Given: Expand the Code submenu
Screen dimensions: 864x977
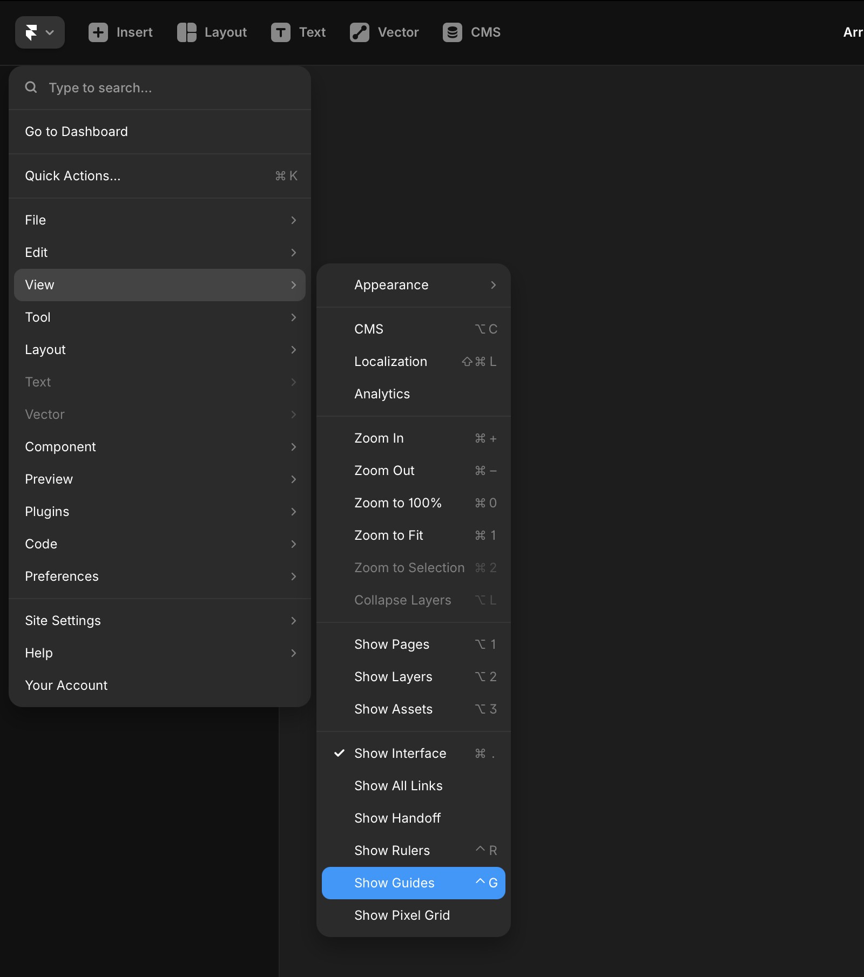Looking at the screenshot, I should tap(160, 544).
